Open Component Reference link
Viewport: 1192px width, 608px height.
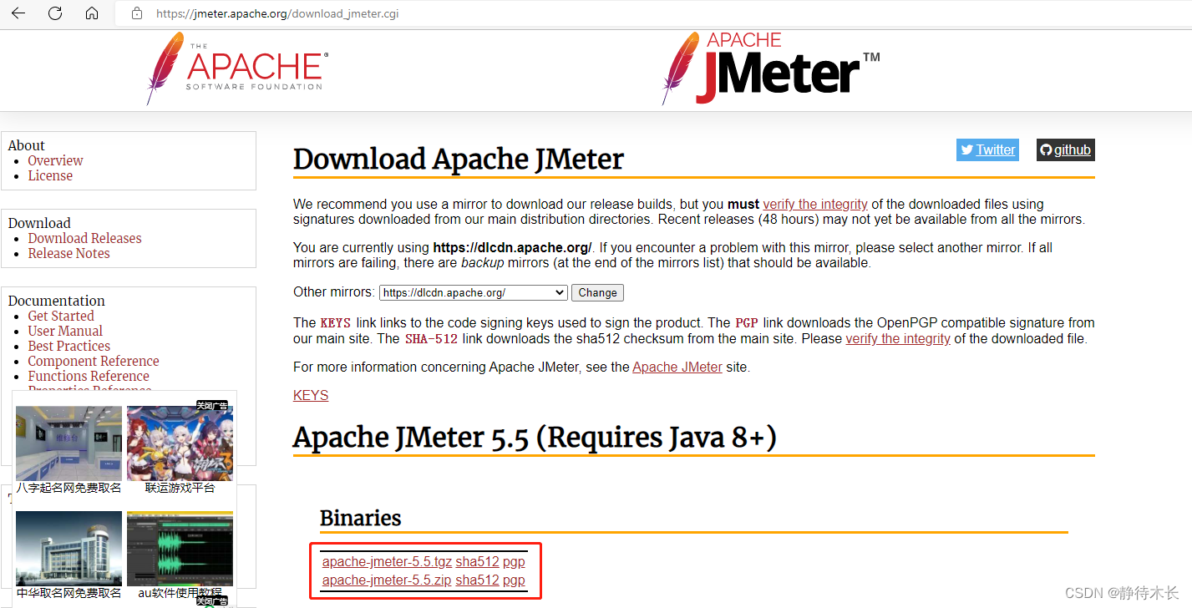point(94,361)
